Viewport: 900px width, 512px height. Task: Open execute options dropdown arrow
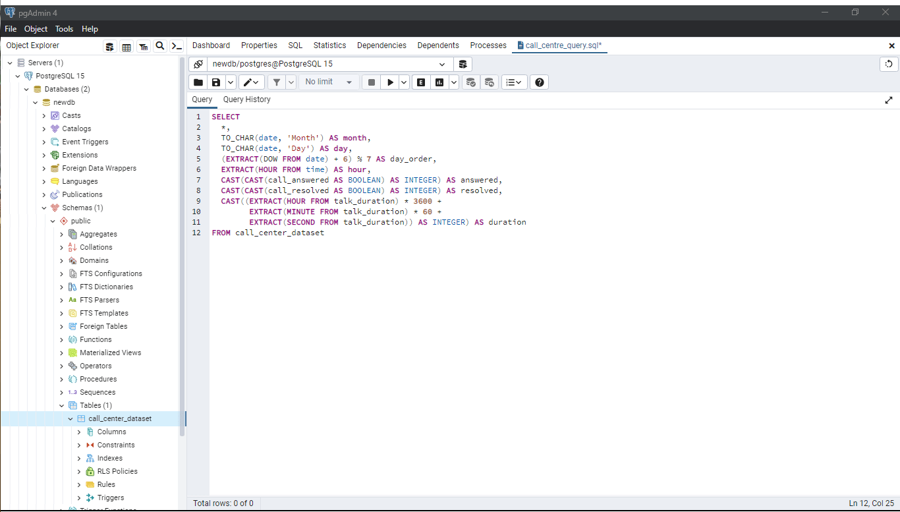click(404, 82)
